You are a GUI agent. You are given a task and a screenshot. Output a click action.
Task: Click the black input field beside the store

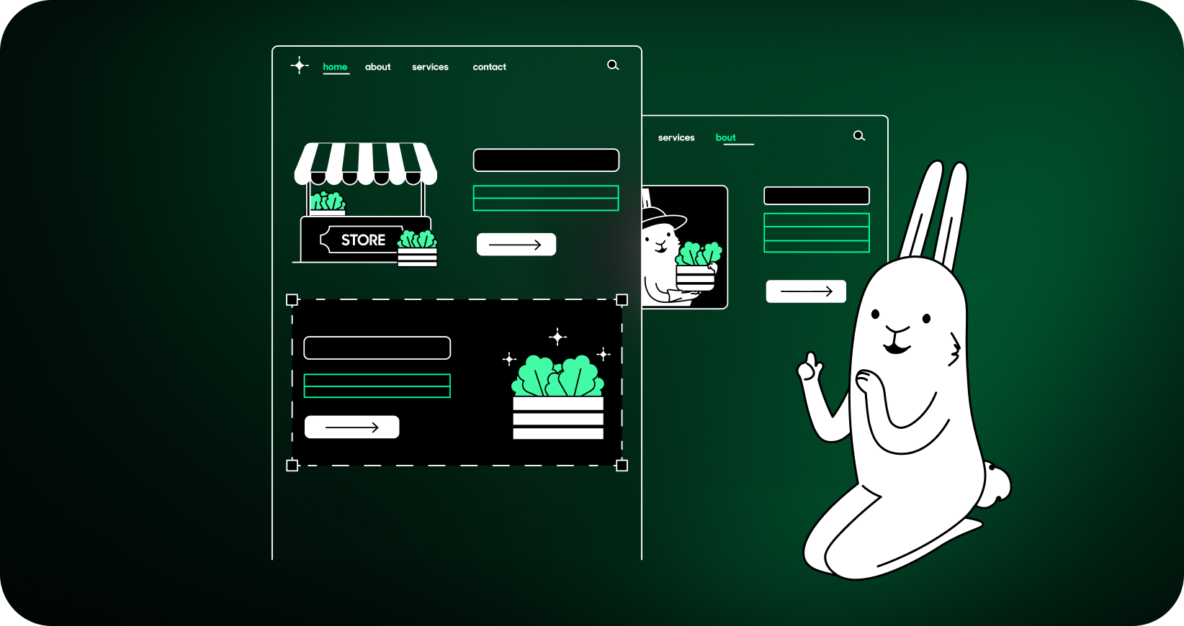pyautogui.click(x=546, y=160)
